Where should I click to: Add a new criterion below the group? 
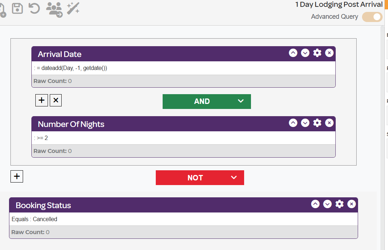(17, 176)
